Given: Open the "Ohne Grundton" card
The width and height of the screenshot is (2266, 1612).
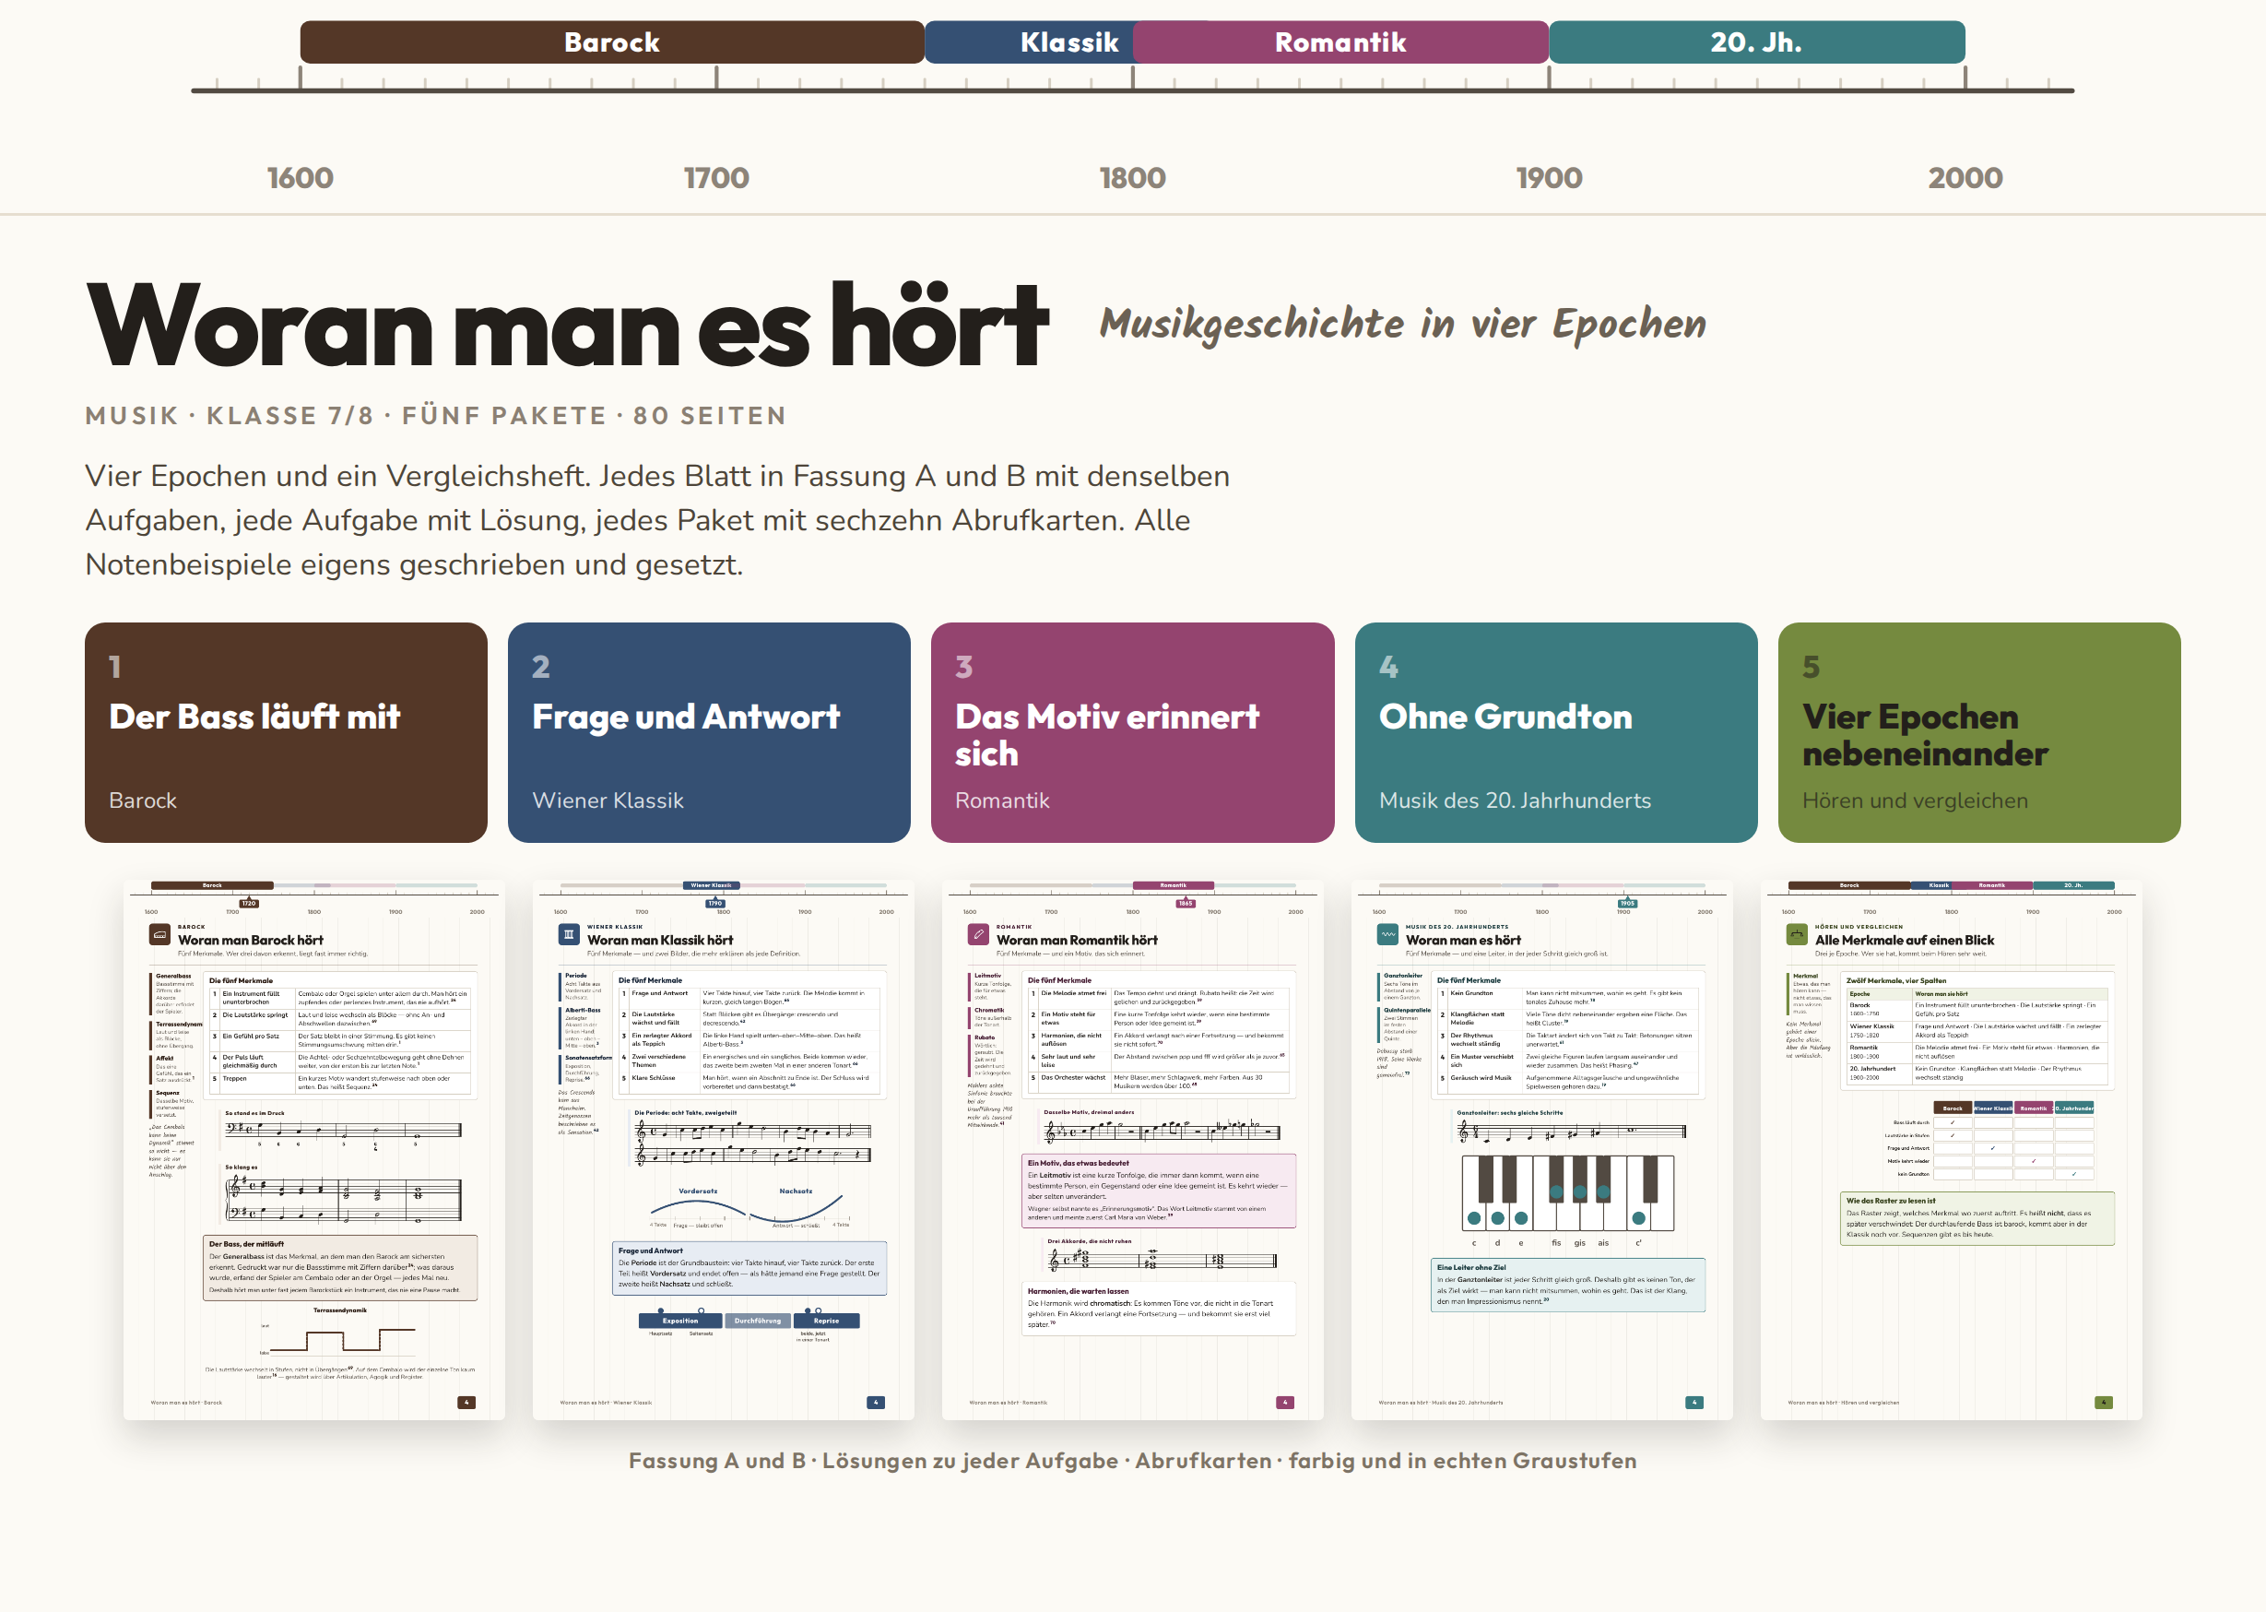Looking at the screenshot, I should 1555,732.
